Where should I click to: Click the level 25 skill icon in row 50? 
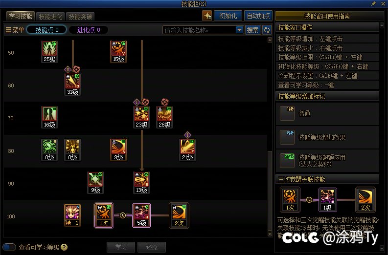(49, 52)
